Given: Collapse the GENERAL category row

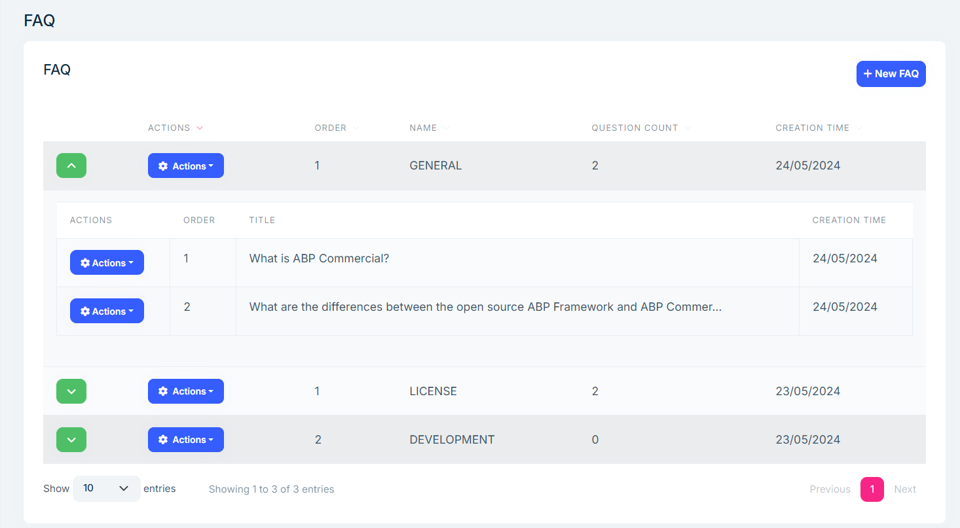Looking at the screenshot, I should [x=71, y=166].
